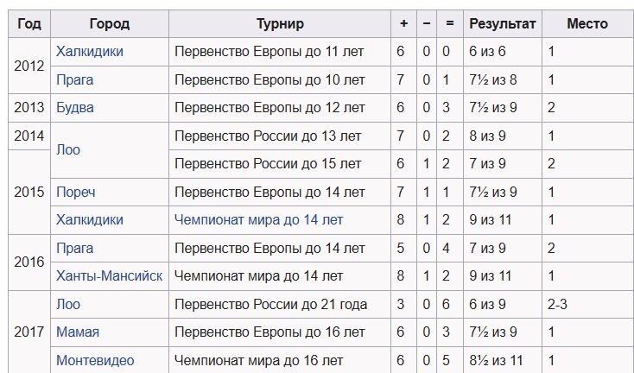Click the Год column header
The image size is (634, 373).
click(29, 24)
